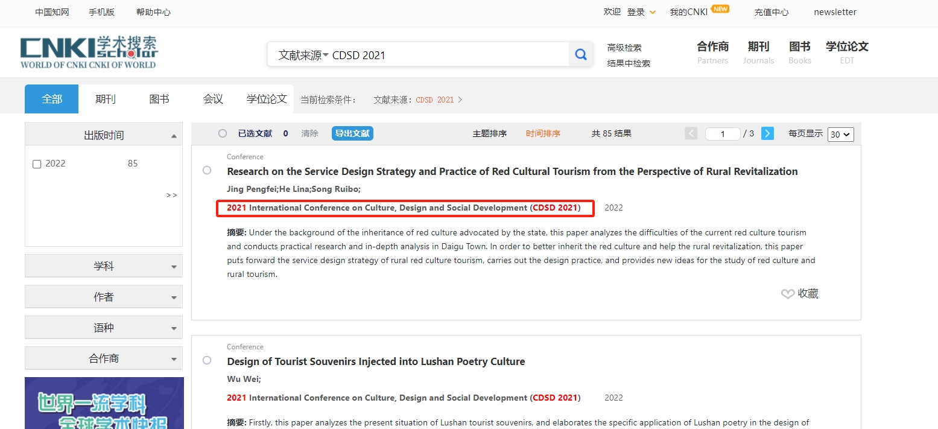Open 我的CNKI link

click(688, 12)
